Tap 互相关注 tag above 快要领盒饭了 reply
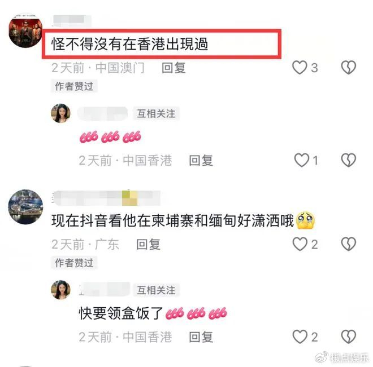 click(156, 290)
